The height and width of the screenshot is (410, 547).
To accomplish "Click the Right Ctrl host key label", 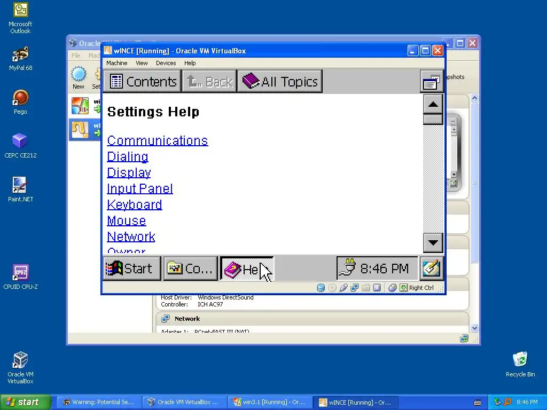I will [x=421, y=288].
